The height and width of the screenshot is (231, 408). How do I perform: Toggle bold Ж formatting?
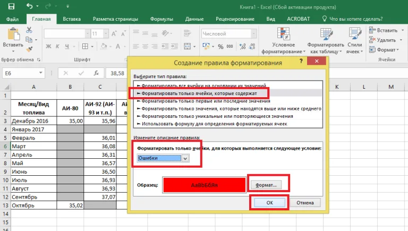click(48, 46)
